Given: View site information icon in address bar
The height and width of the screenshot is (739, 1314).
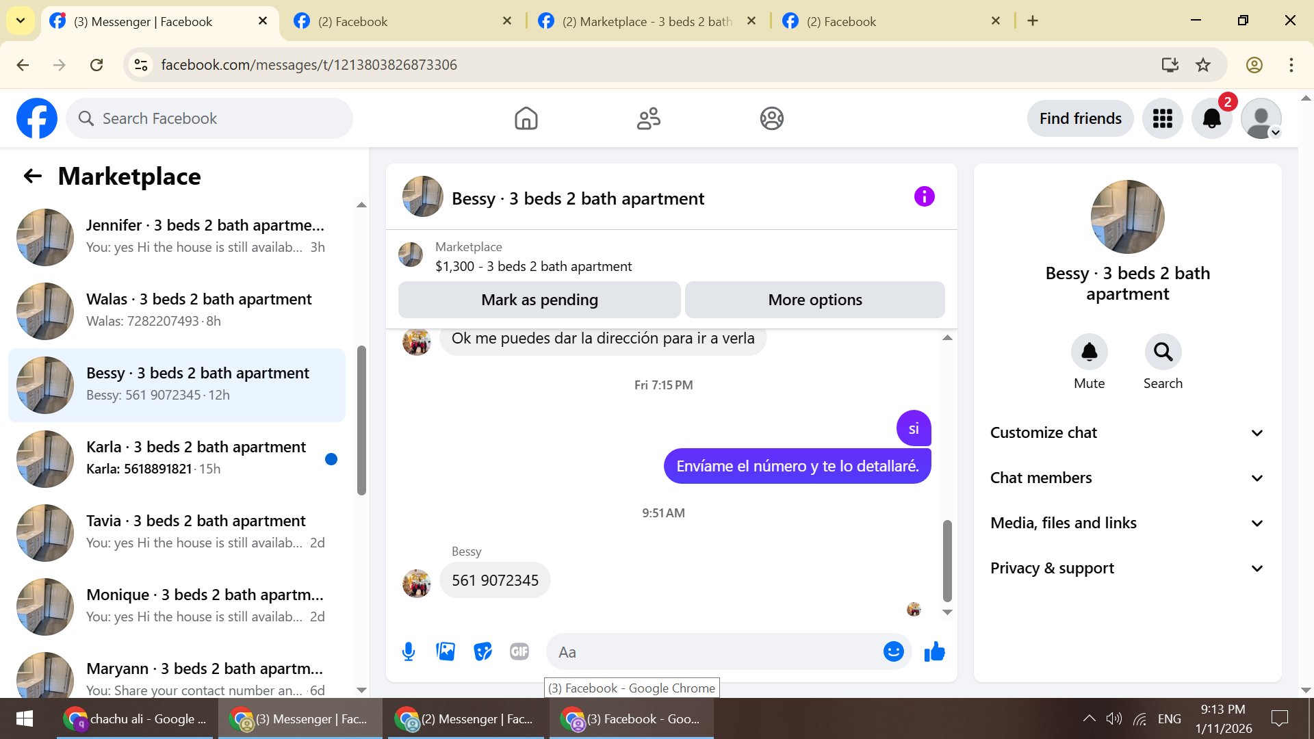Looking at the screenshot, I should click(141, 65).
